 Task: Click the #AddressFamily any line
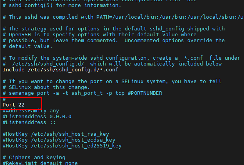click(31, 111)
